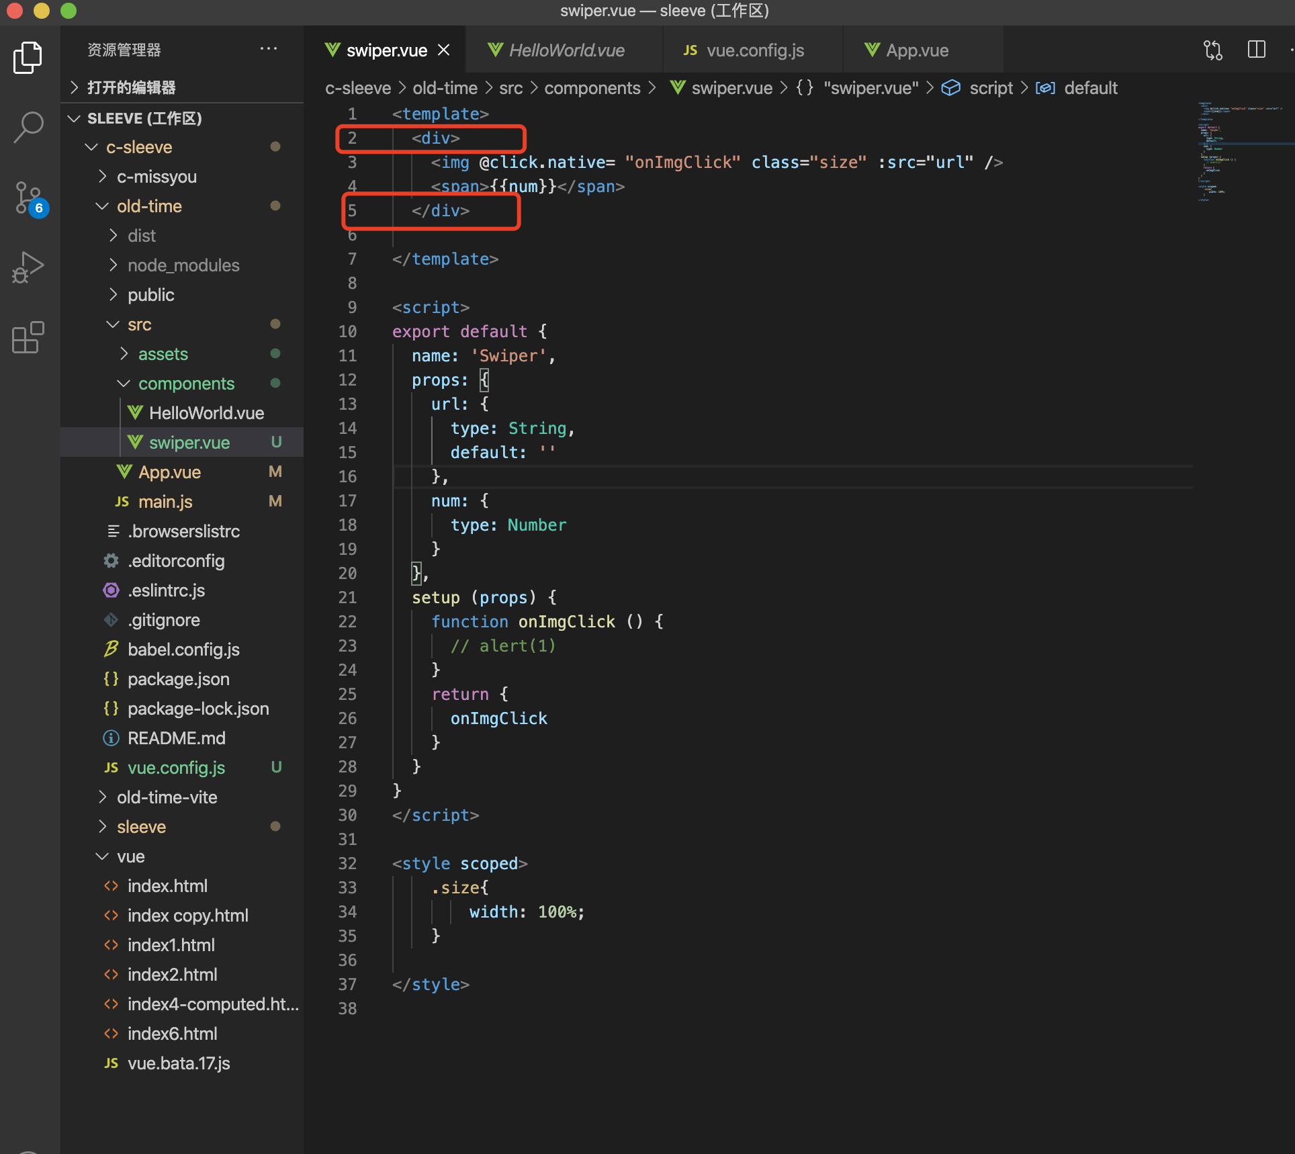Screen dimensions: 1295x1154
Task: Click default in the breadcrumb path
Action: 1090,88
